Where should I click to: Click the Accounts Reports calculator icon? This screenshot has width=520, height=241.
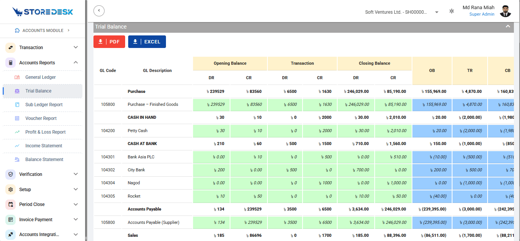tap(11, 63)
